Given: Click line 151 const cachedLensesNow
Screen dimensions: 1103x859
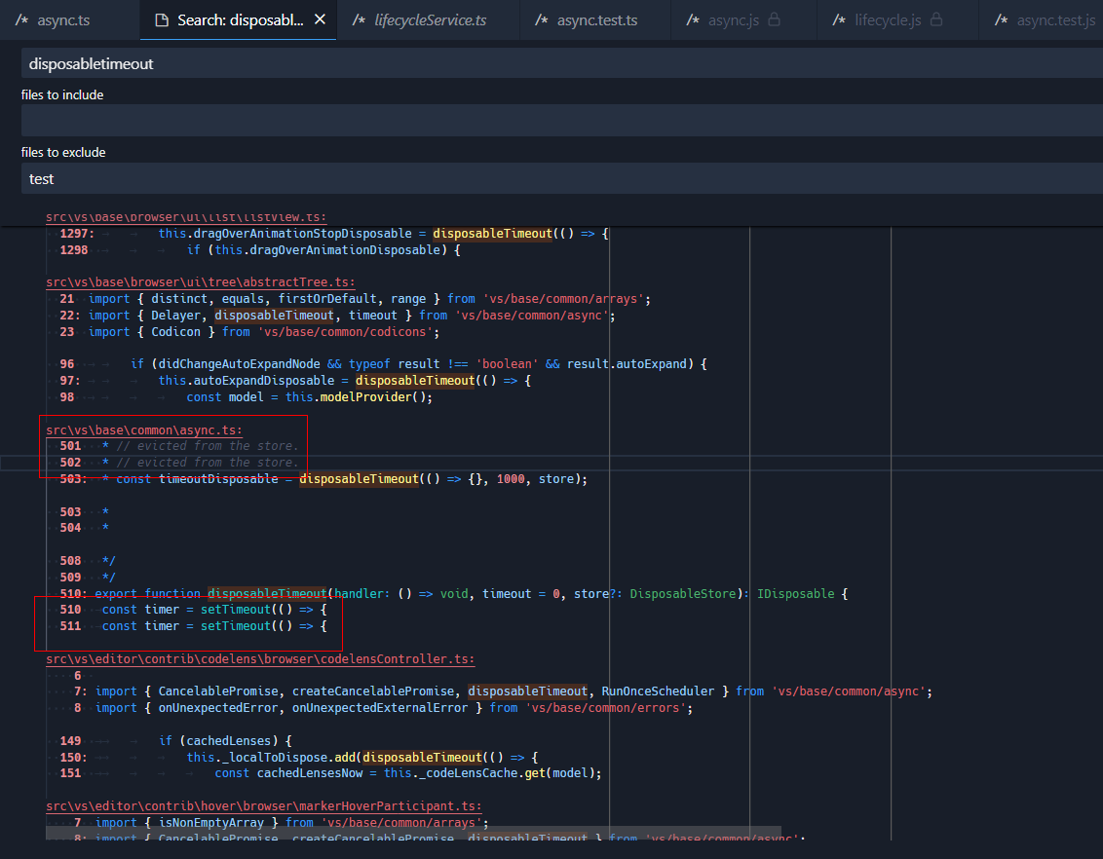Looking at the screenshot, I should 330,773.
